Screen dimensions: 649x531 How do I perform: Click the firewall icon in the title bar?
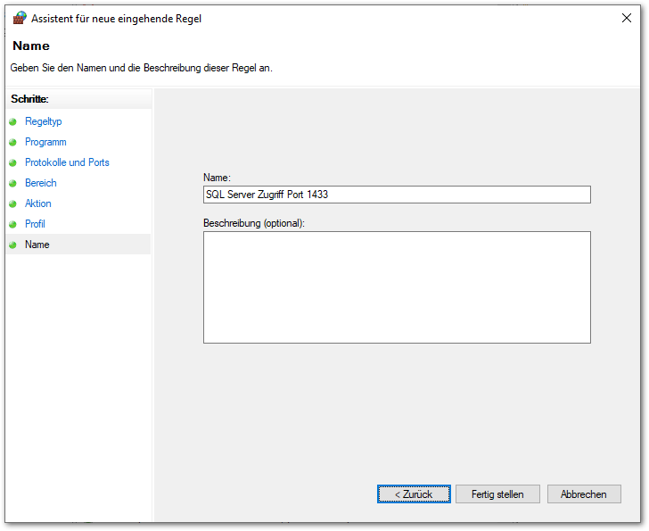coord(19,18)
